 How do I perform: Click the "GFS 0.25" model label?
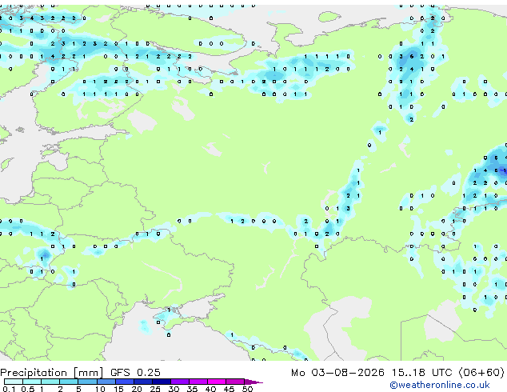pos(135,373)
